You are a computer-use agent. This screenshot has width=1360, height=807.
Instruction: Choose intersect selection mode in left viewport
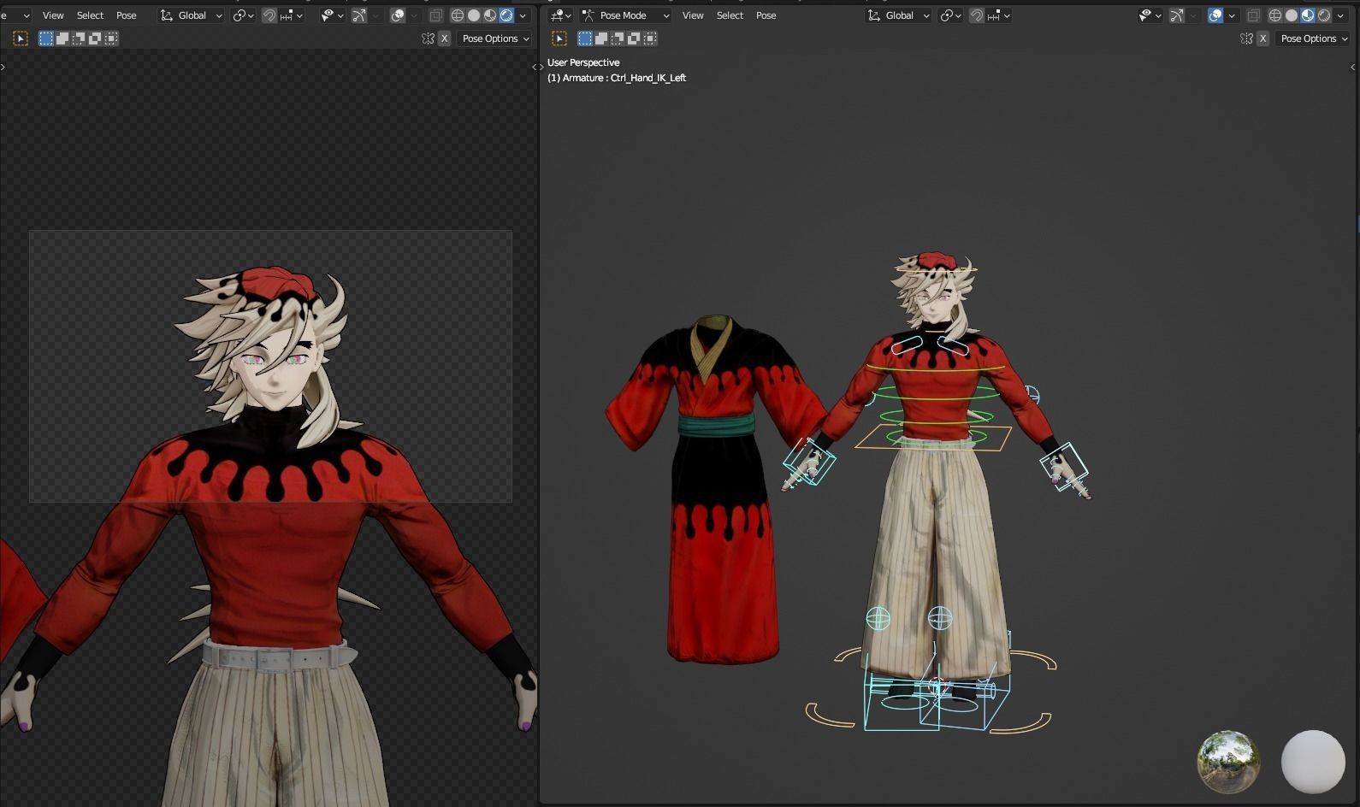(x=111, y=38)
